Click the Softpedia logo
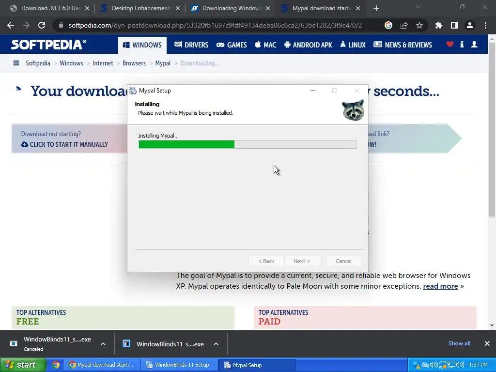496x372 pixels. (48, 45)
